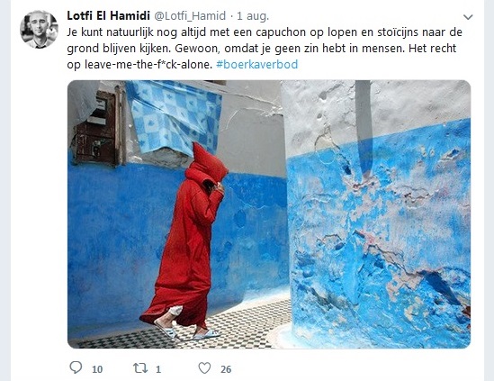Open the tweet options chevron menu
Image resolution: width=494 pixels, height=381 pixels.
point(468,17)
